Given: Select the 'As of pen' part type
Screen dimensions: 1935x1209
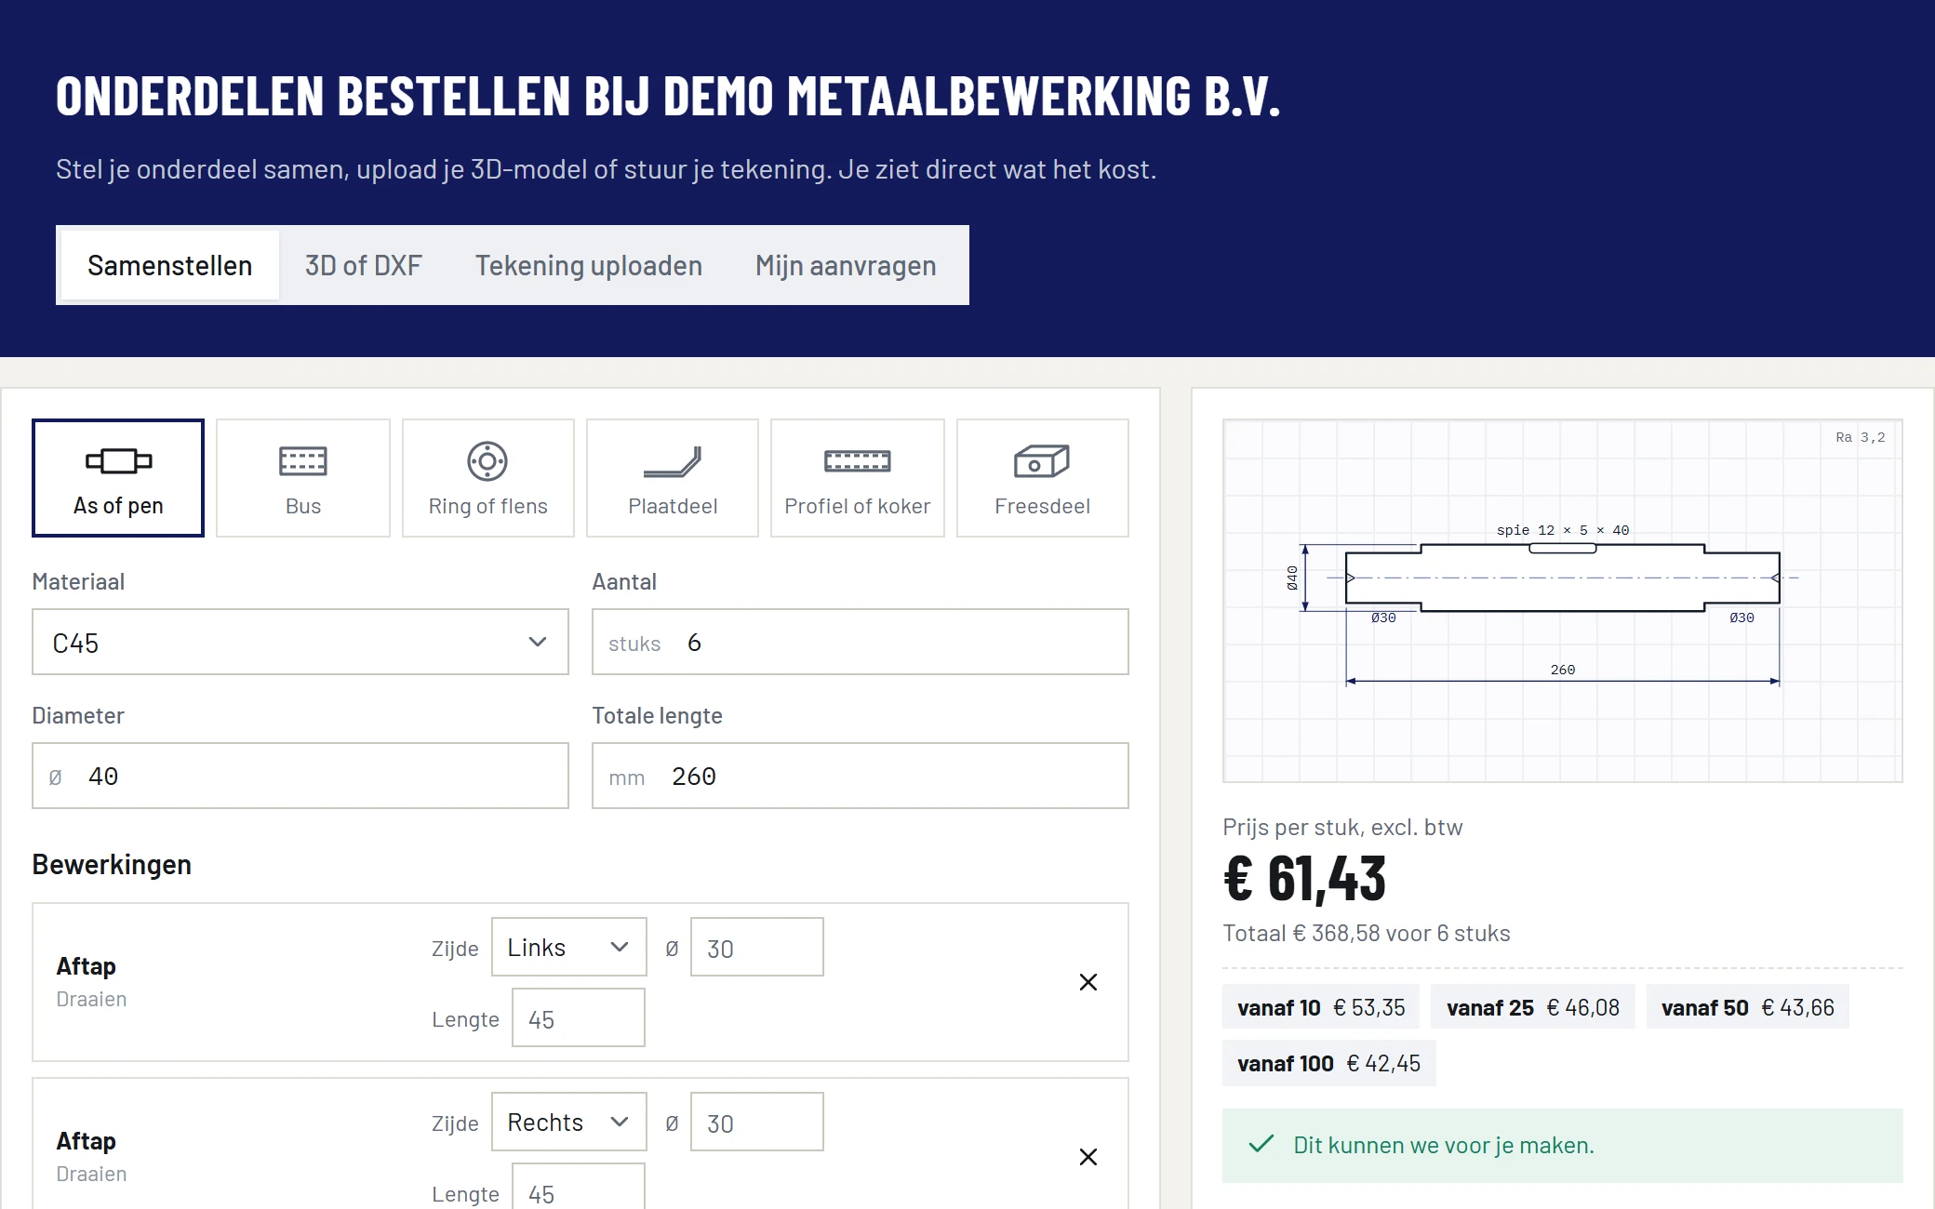Looking at the screenshot, I should pos(118,478).
